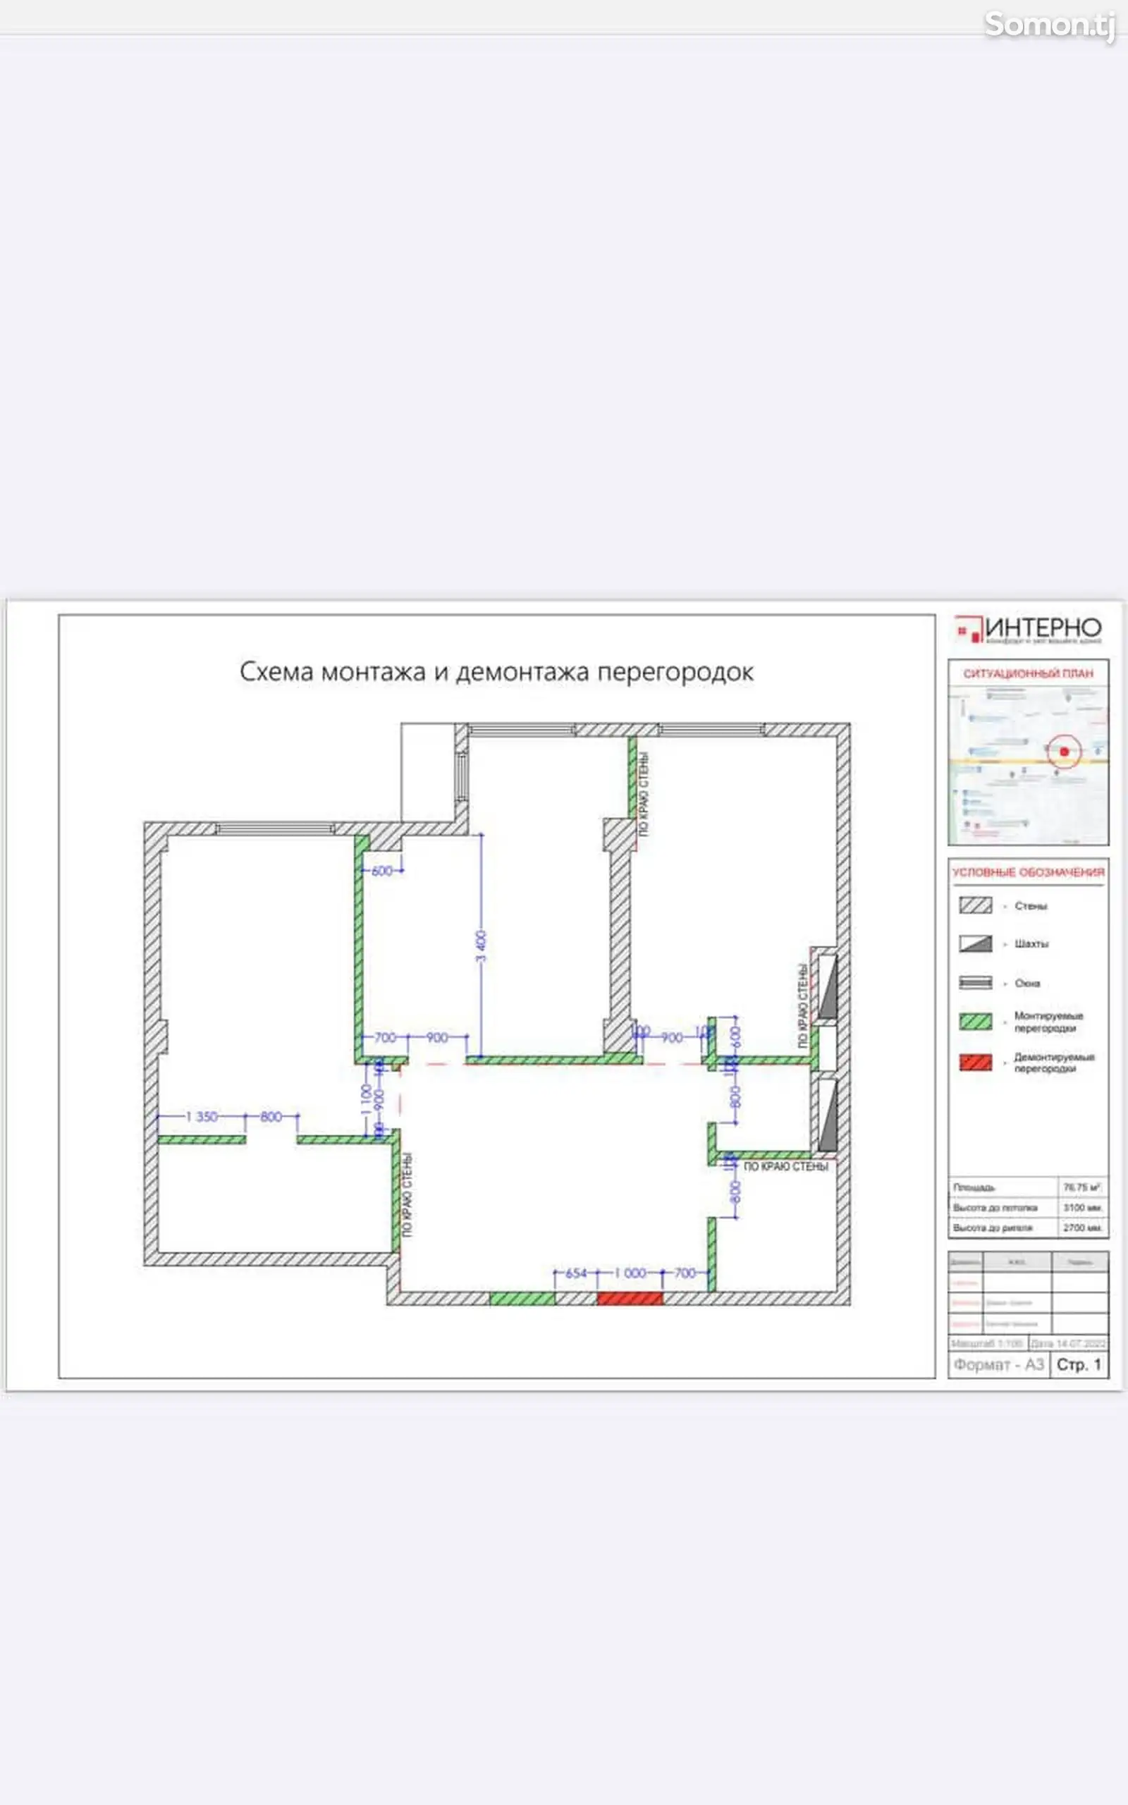This screenshot has width=1128, height=1805.
Task: Select the 2700 мм beam height value
Action: click(1082, 1227)
